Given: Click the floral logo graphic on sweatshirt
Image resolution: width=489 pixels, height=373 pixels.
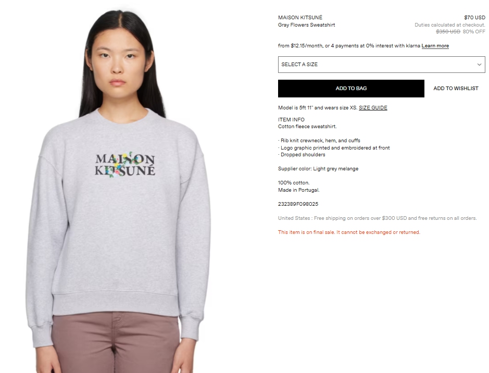Looking at the screenshot, I should coord(125,165).
